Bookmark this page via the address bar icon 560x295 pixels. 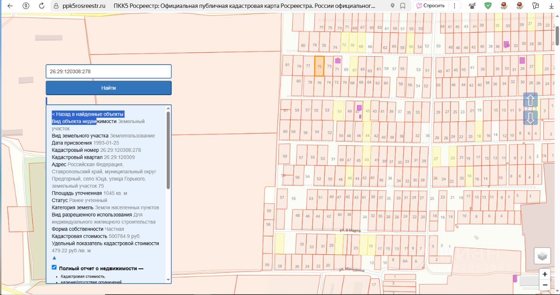click(402, 6)
